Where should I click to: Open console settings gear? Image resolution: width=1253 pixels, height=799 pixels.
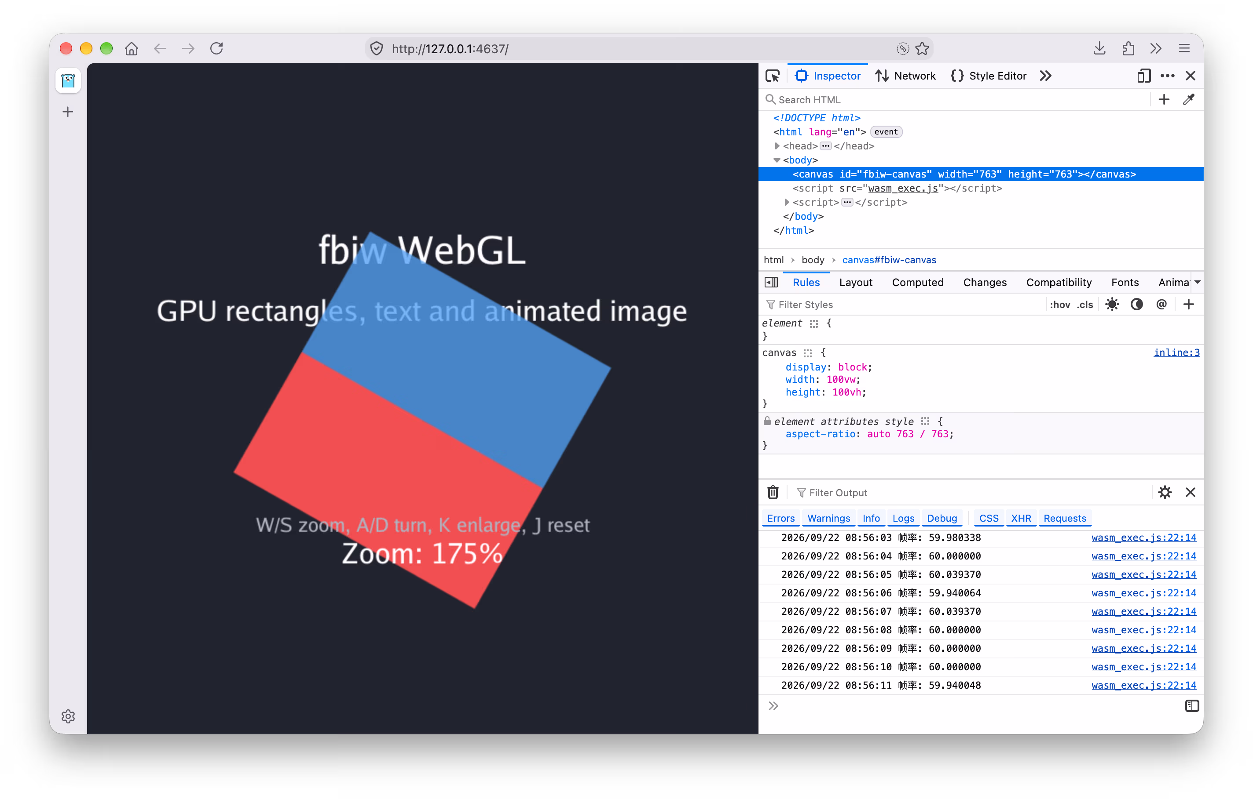click(x=1165, y=492)
